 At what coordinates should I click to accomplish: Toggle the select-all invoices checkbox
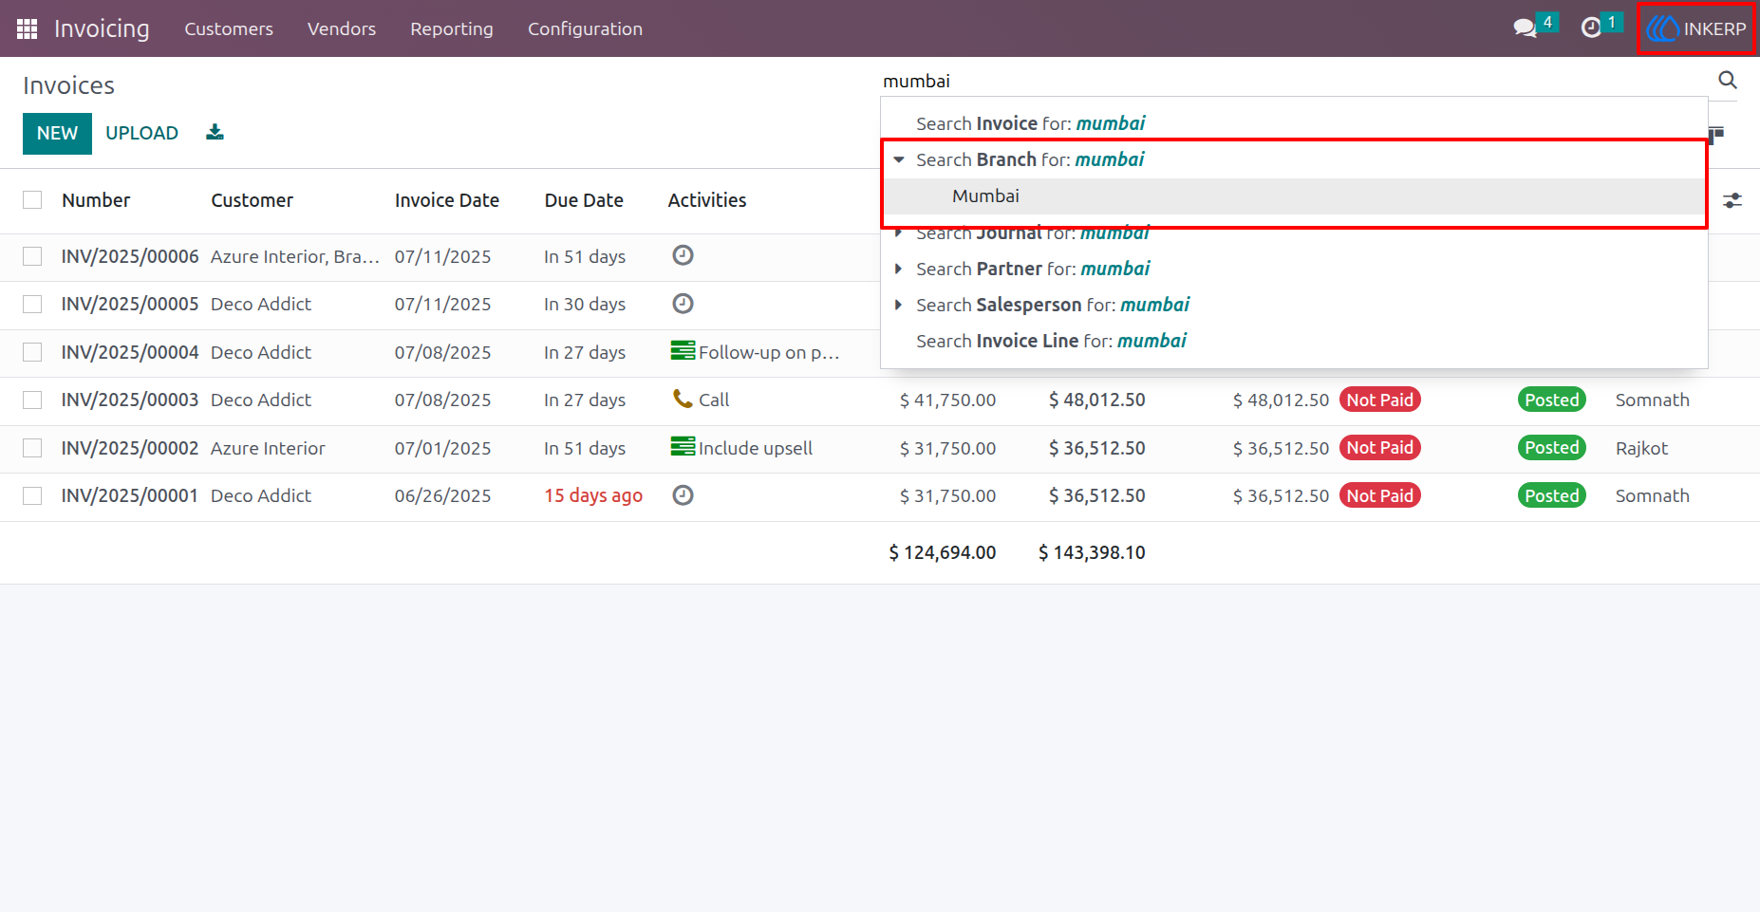coord(32,199)
